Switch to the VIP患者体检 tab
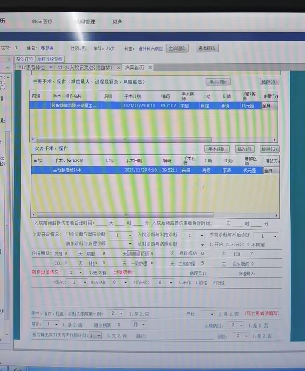 click(32, 67)
